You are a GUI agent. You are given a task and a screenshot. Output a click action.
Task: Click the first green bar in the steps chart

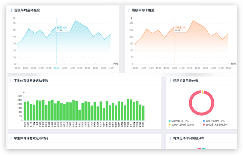[x=25, y=111]
